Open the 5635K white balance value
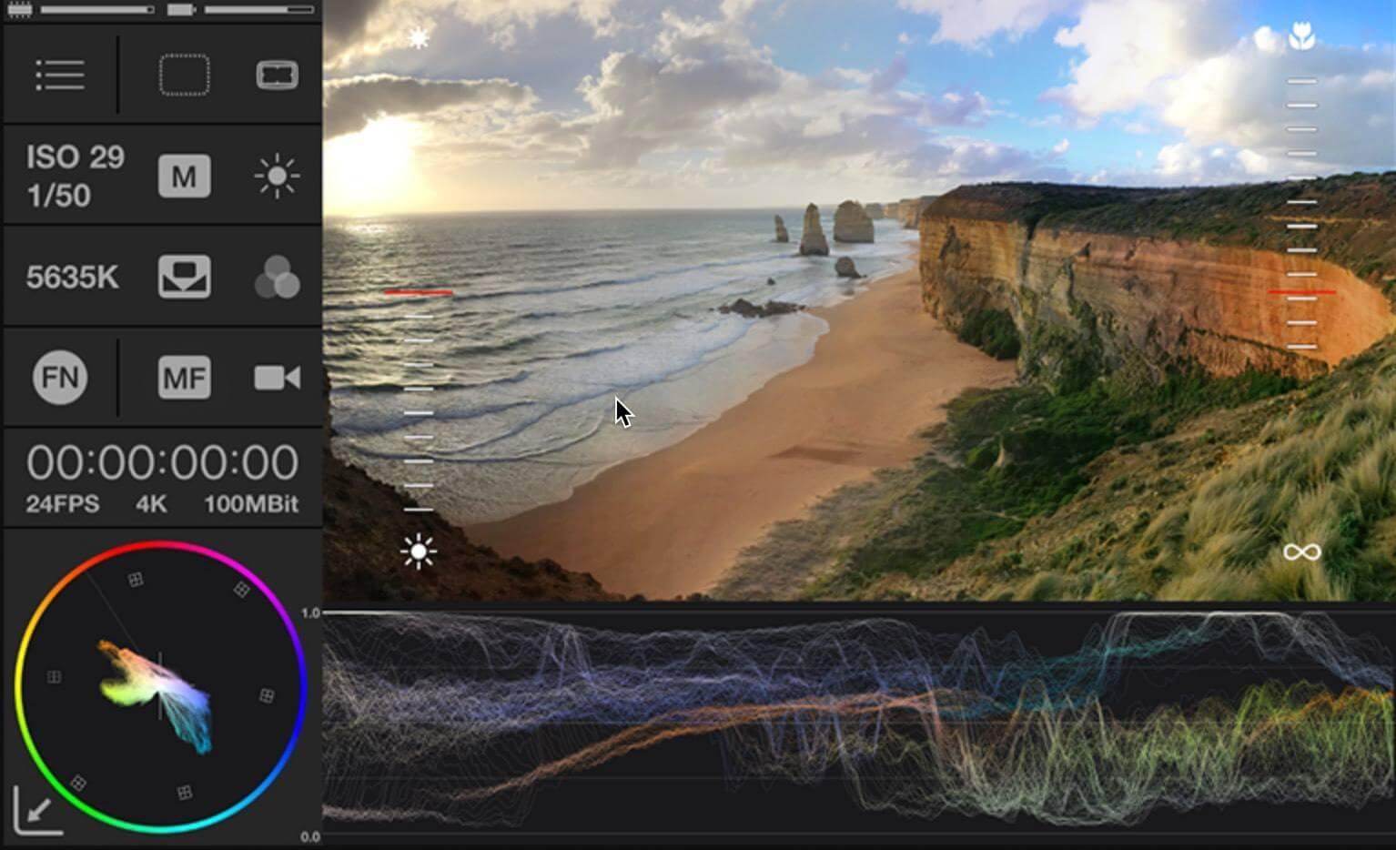This screenshot has height=850, width=1396. click(73, 277)
